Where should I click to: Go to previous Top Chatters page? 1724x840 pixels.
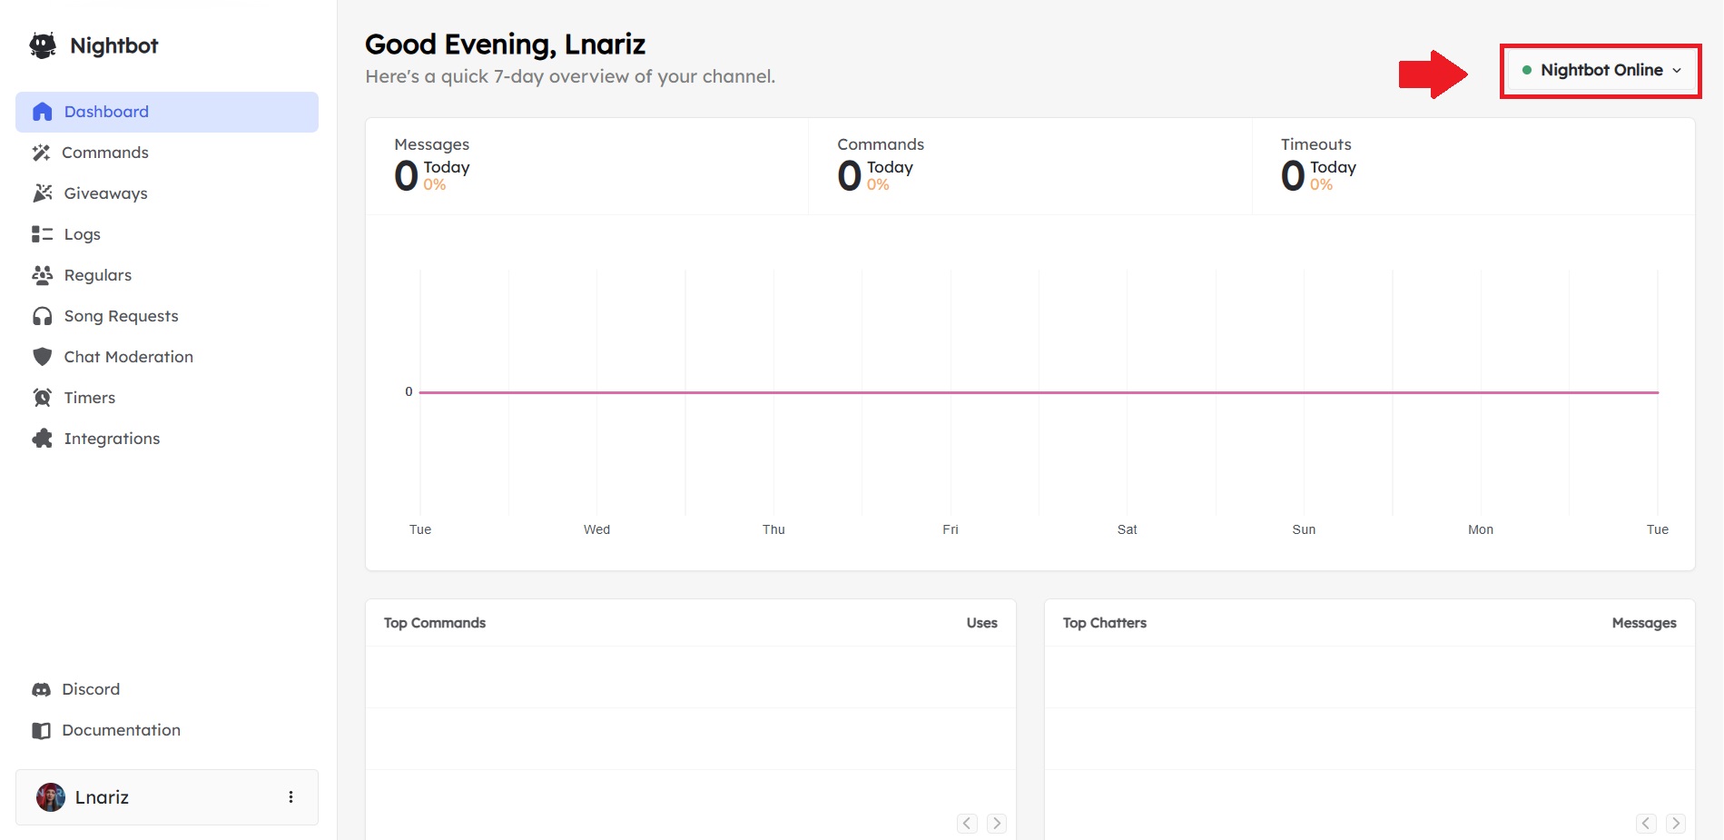(x=1647, y=823)
